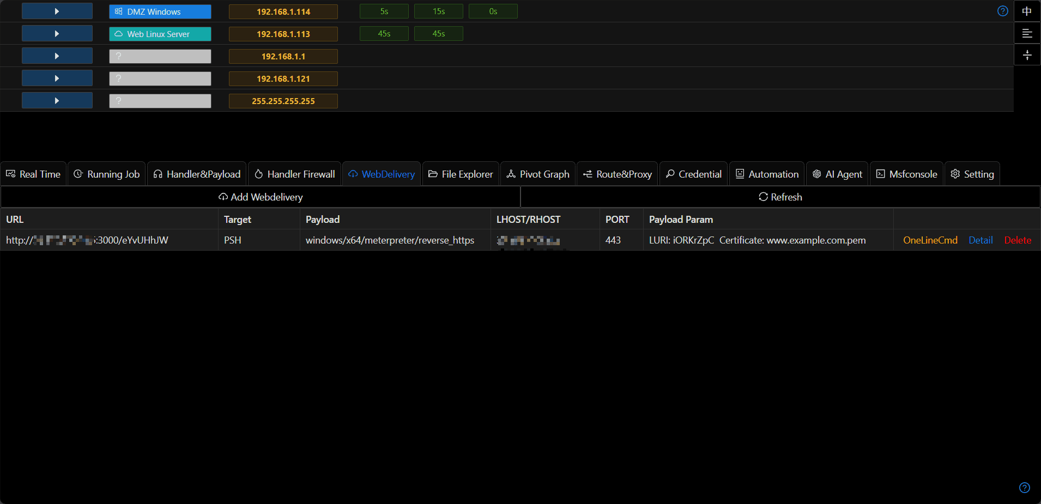The width and height of the screenshot is (1041, 504).
Task: Switch to Handler&Payload tab
Action: (x=197, y=174)
